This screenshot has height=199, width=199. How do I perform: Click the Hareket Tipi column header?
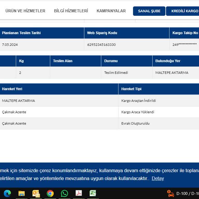click(x=131, y=89)
